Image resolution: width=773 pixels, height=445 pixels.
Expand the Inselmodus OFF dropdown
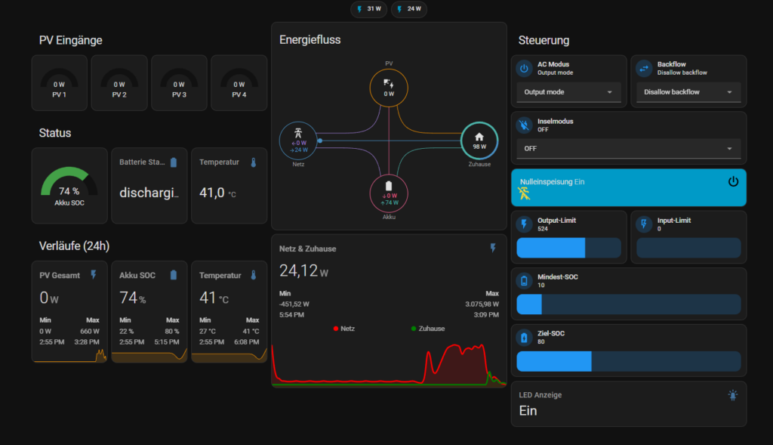tap(628, 149)
